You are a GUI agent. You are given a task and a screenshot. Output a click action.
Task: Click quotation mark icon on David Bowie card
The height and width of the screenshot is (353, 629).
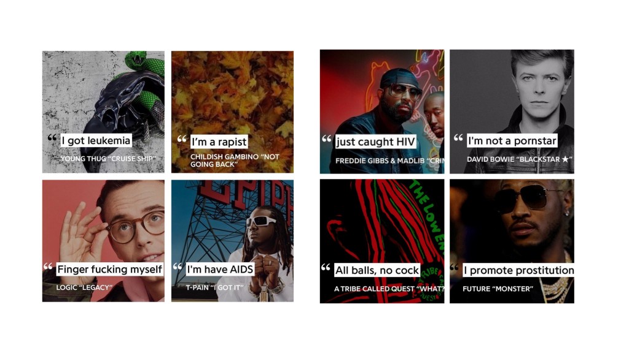[458, 138]
